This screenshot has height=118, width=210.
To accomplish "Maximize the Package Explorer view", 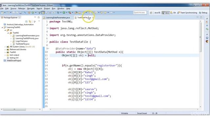I will pos(39,17).
